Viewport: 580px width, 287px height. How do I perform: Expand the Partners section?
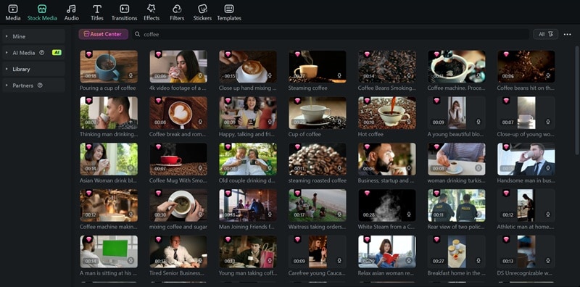point(33,85)
